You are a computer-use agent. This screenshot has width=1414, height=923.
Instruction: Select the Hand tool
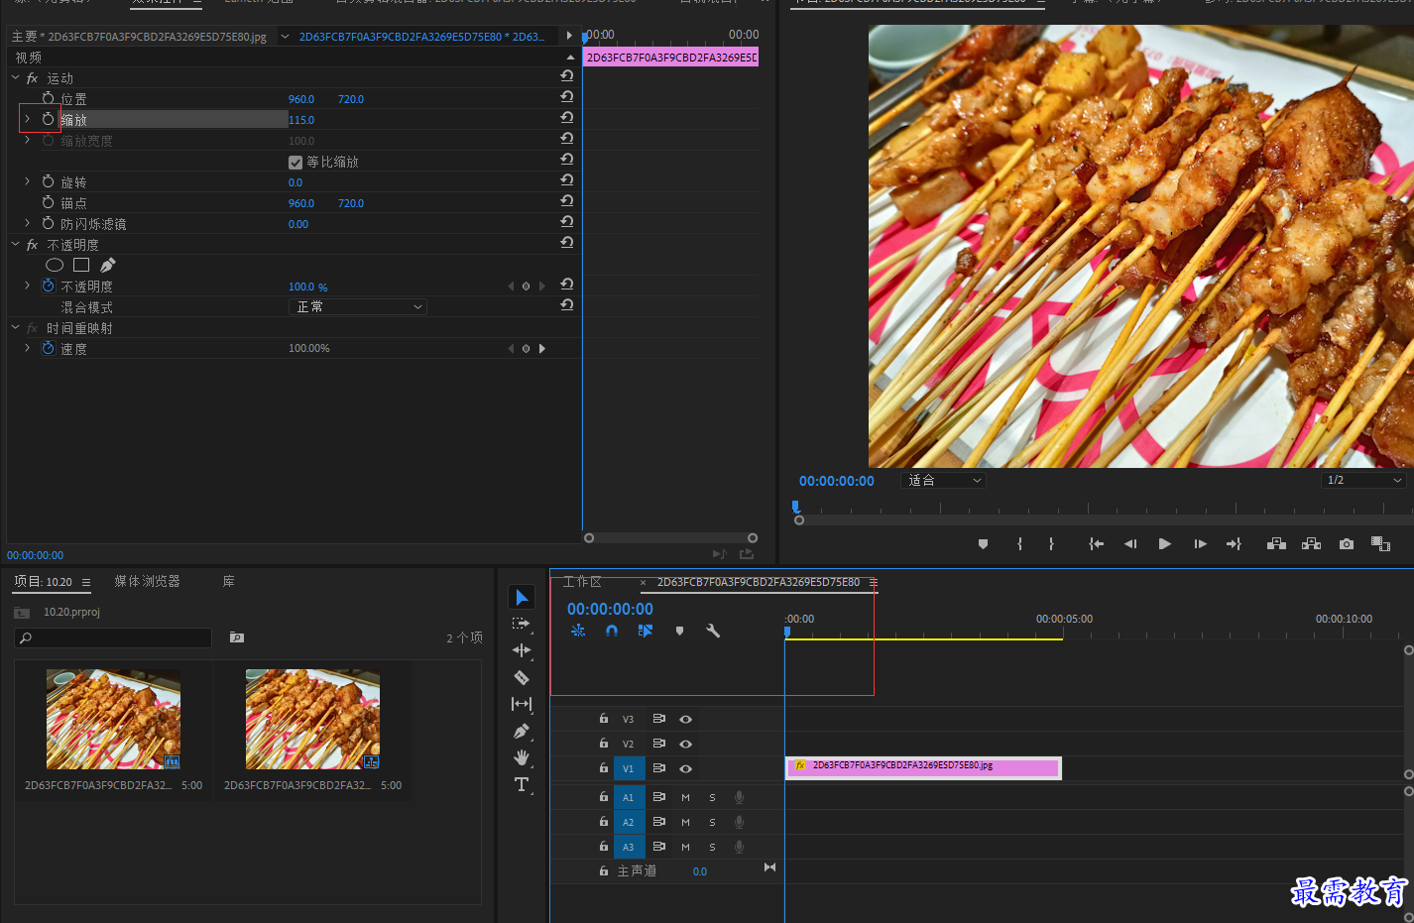[x=522, y=757]
